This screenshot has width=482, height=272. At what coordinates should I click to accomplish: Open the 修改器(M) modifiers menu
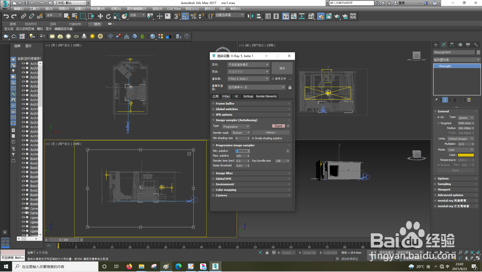pyautogui.click(x=98, y=9)
